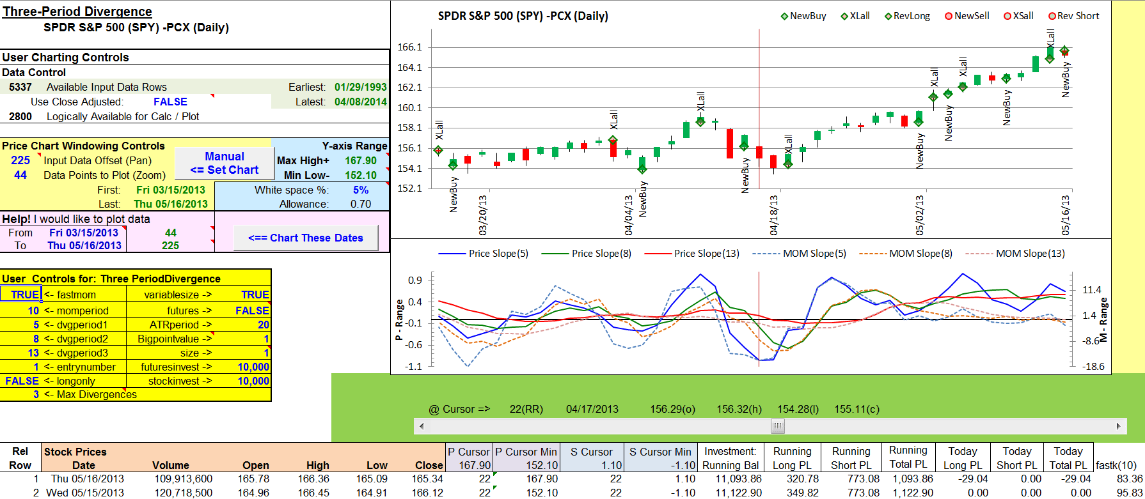
Task: Select the Volume cell 109,913,600
Action: (x=183, y=479)
